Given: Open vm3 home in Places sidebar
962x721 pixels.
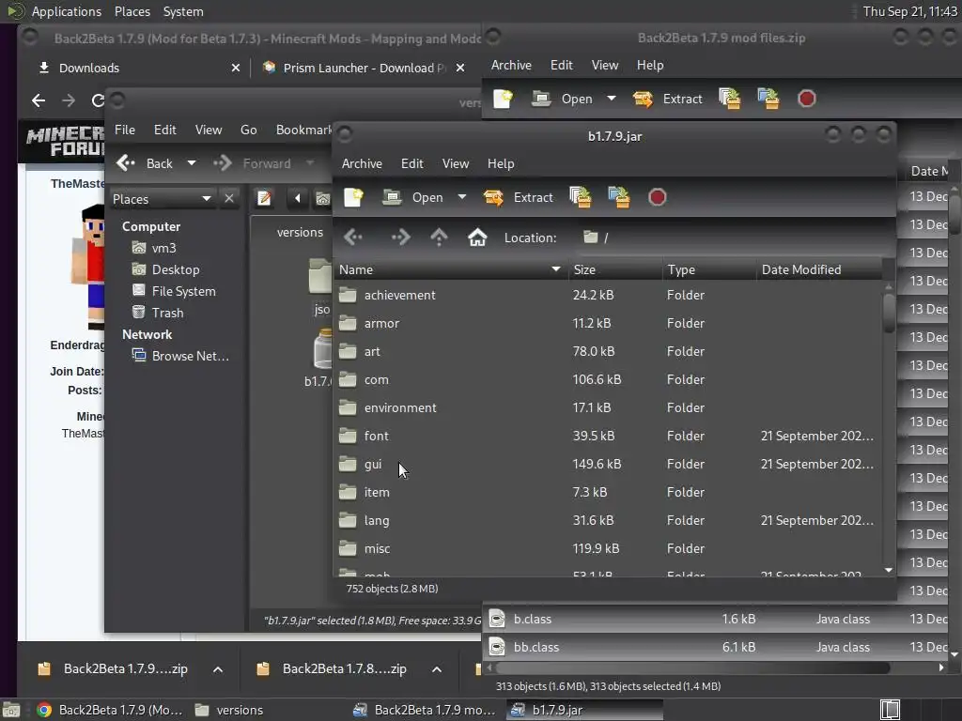Looking at the screenshot, I should pos(163,248).
